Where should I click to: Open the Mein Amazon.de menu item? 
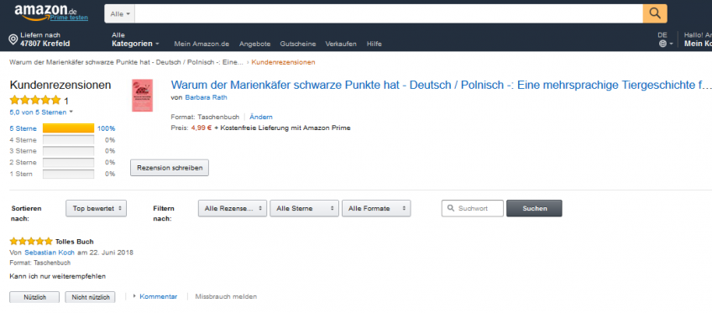tap(202, 44)
